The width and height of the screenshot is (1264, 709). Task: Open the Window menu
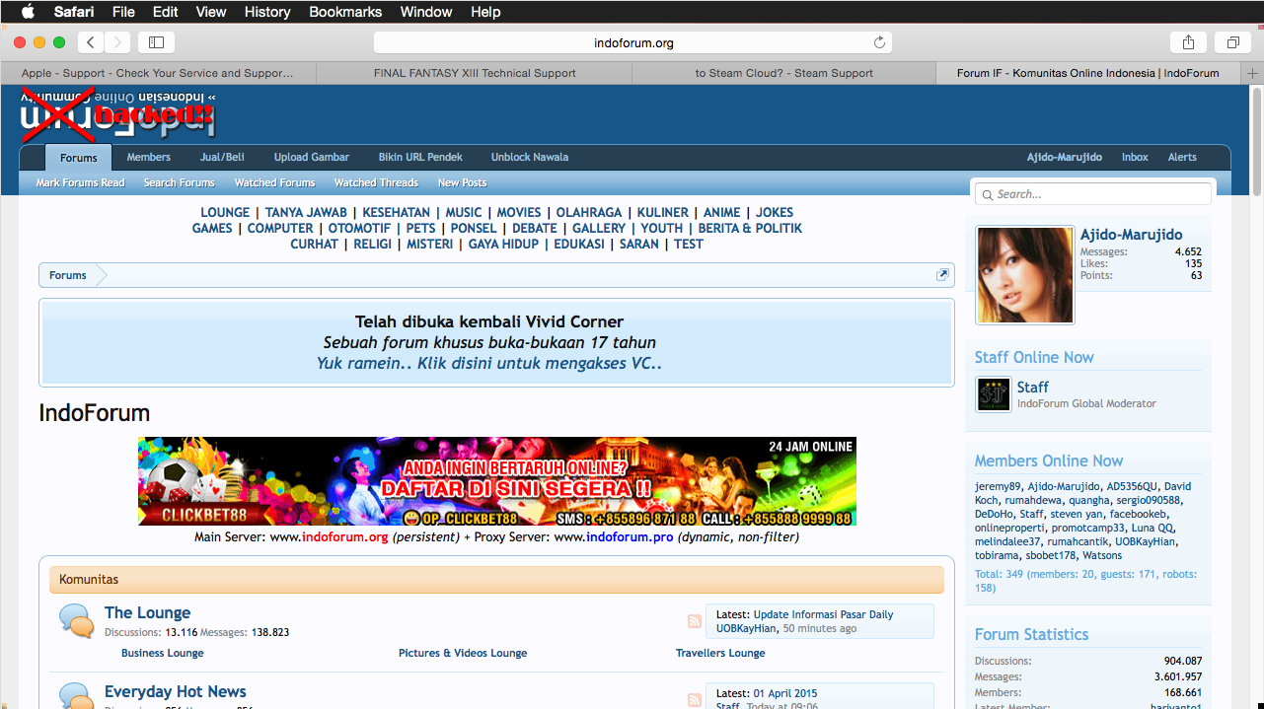point(426,12)
